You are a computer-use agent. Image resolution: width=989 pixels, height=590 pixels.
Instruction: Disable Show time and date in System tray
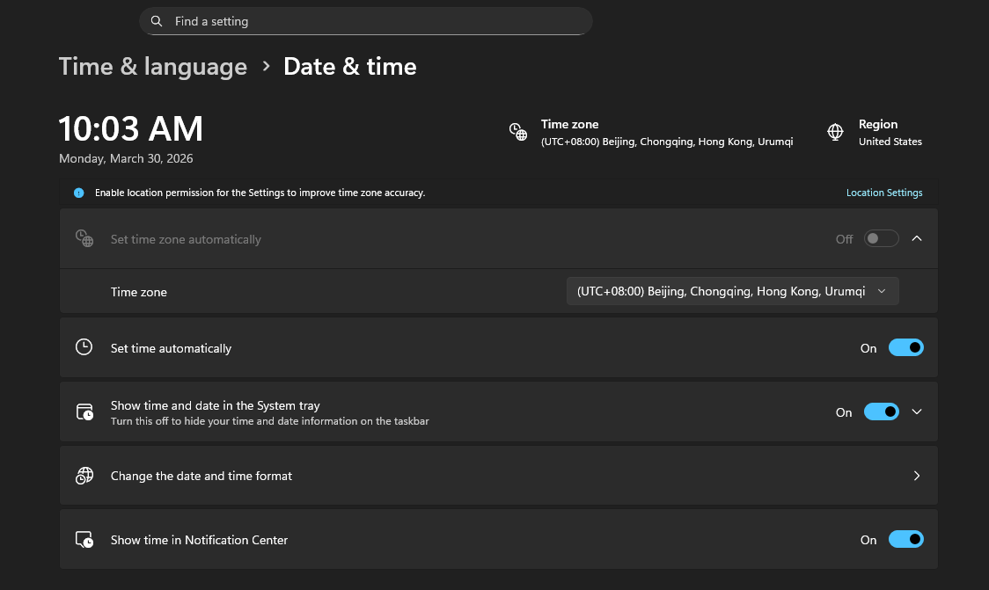881,412
